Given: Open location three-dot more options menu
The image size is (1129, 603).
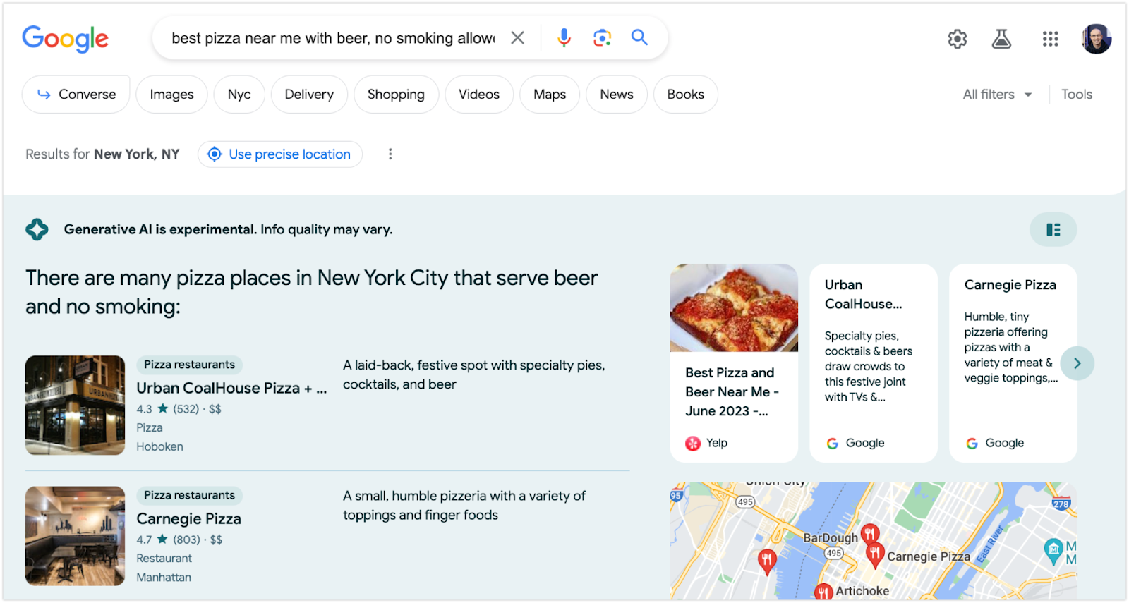Looking at the screenshot, I should (390, 154).
